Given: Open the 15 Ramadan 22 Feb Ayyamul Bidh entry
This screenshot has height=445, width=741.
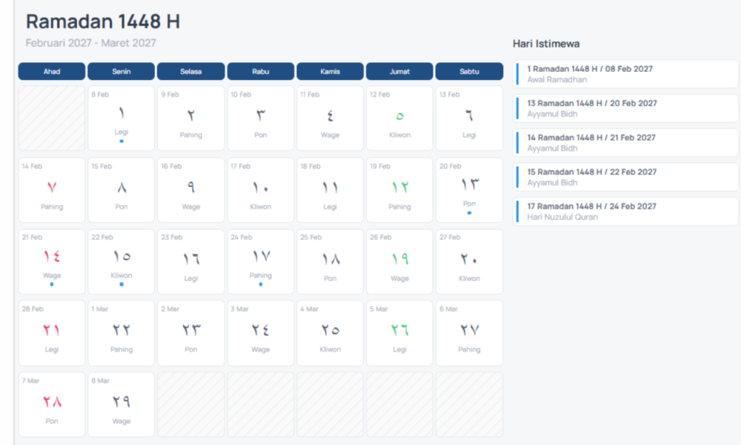Looking at the screenshot, I should tap(625, 177).
